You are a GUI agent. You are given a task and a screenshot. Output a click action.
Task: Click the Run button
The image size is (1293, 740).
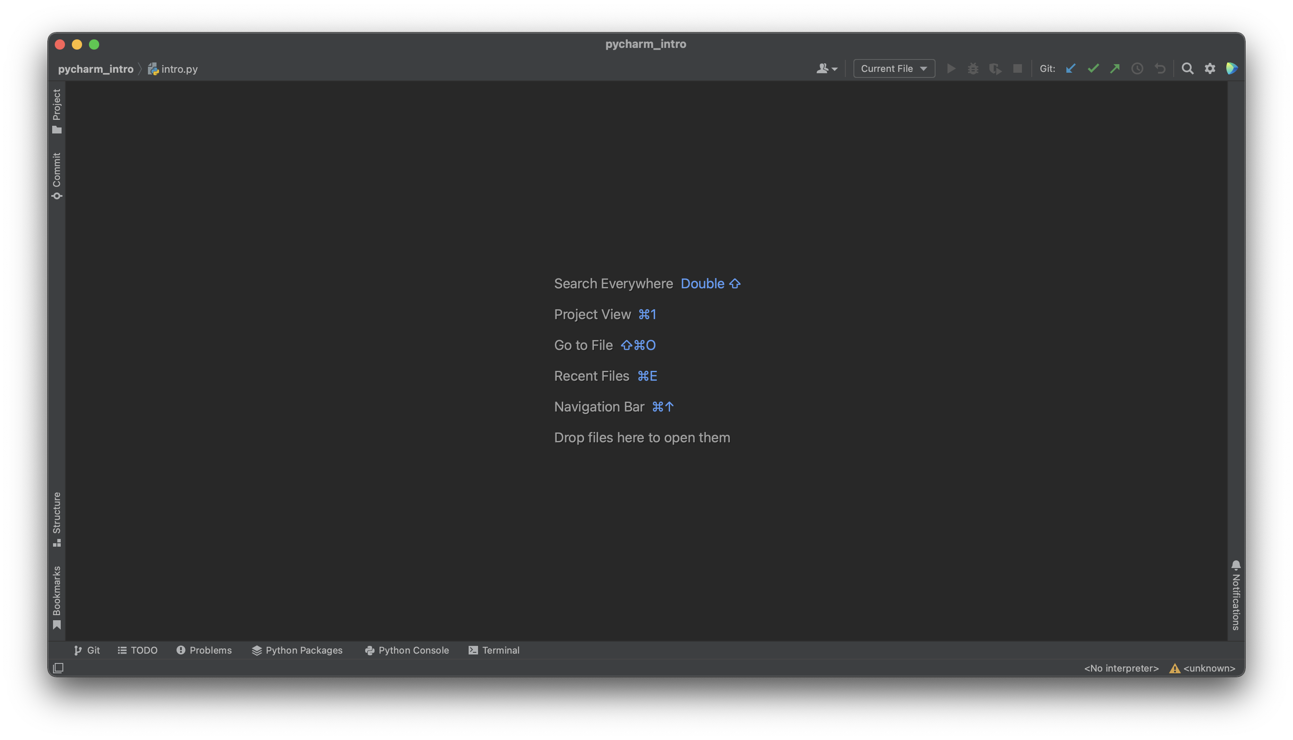point(951,68)
